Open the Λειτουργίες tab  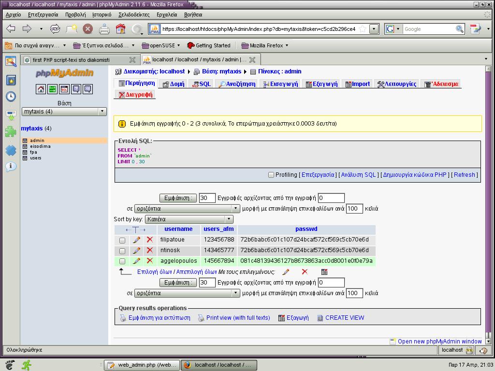(x=397, y=84)
